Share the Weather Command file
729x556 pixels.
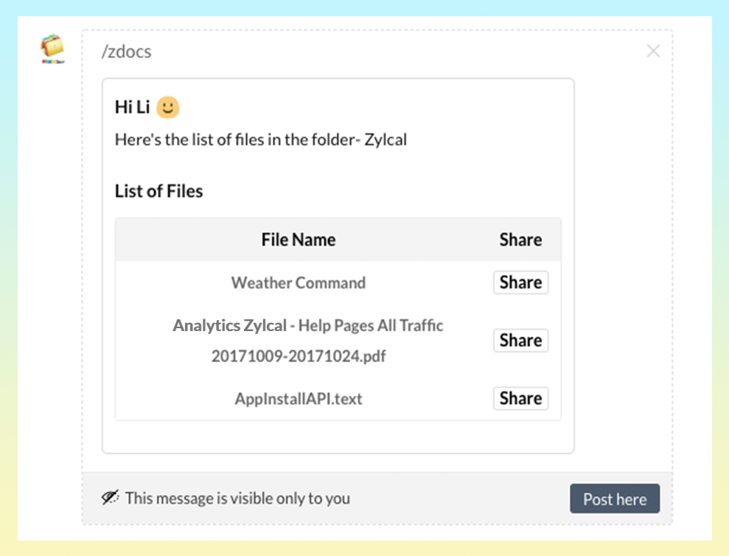tap(520, 282)
